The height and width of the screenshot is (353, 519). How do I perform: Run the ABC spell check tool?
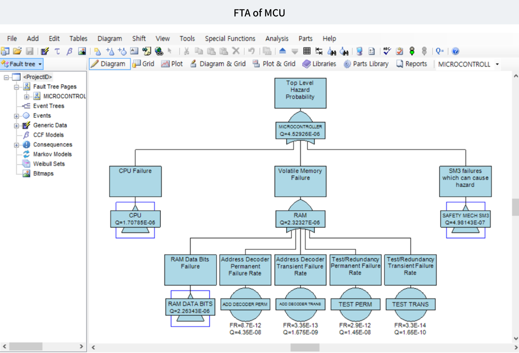[386, 51]
